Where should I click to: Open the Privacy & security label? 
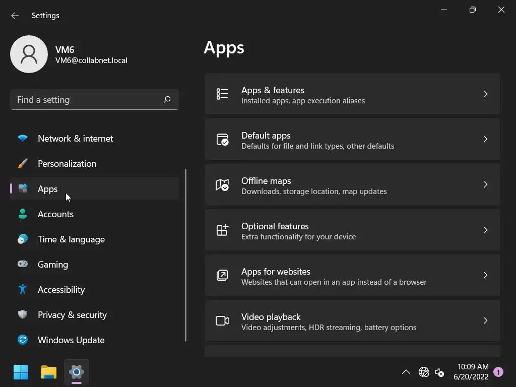click(72, 315)
